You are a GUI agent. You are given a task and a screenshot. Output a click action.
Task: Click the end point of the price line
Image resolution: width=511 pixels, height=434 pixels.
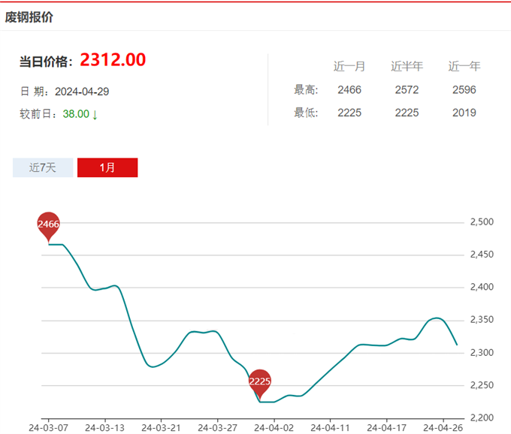(x=457, y=345)
